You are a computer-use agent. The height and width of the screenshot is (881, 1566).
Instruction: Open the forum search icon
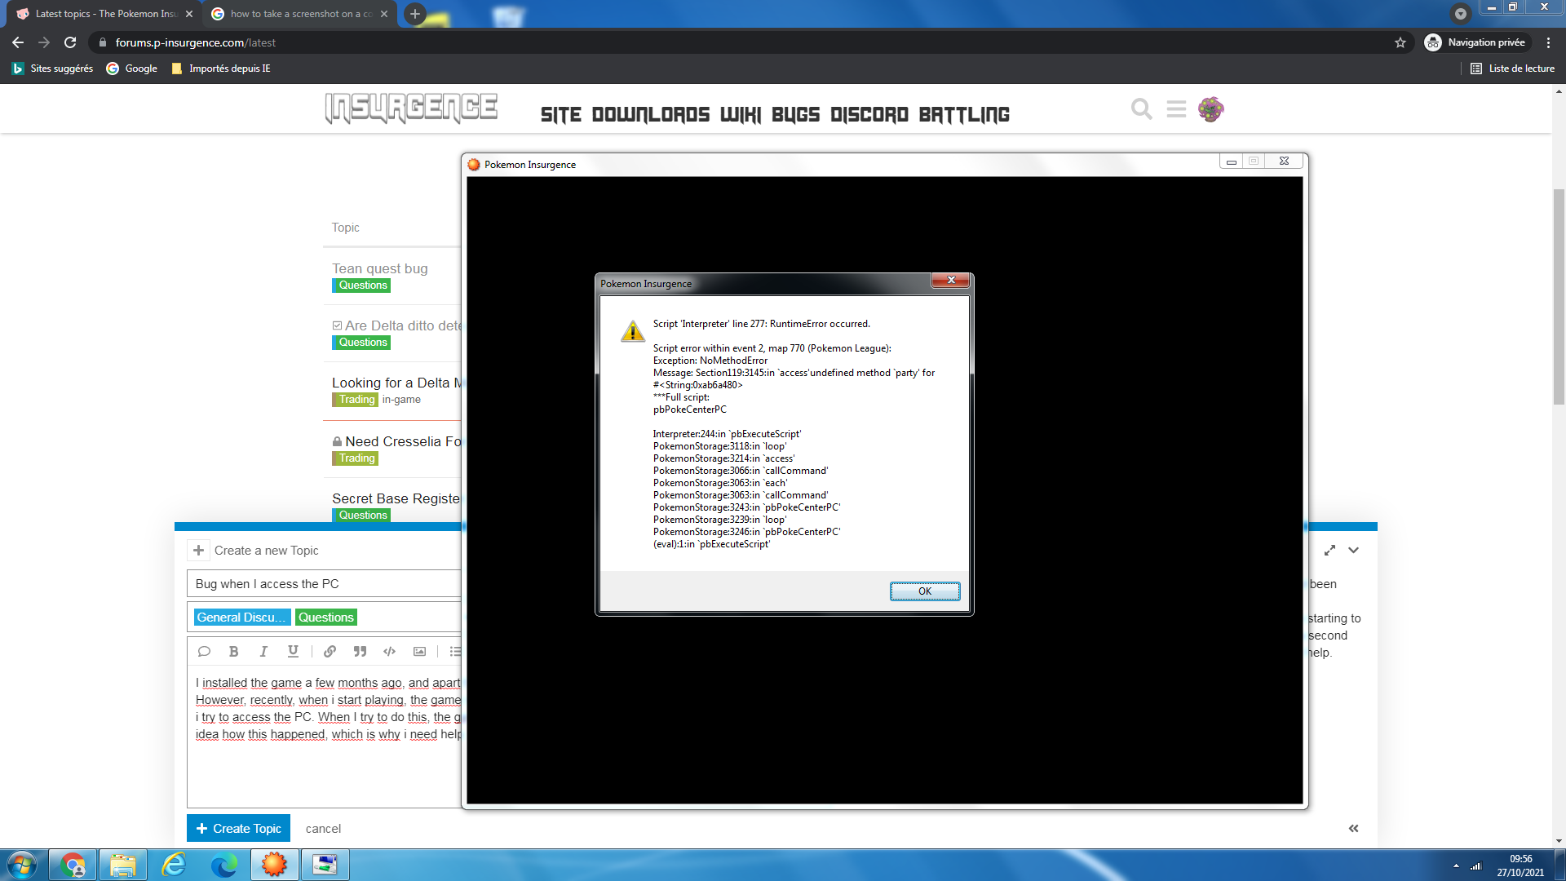[1141, 108]
